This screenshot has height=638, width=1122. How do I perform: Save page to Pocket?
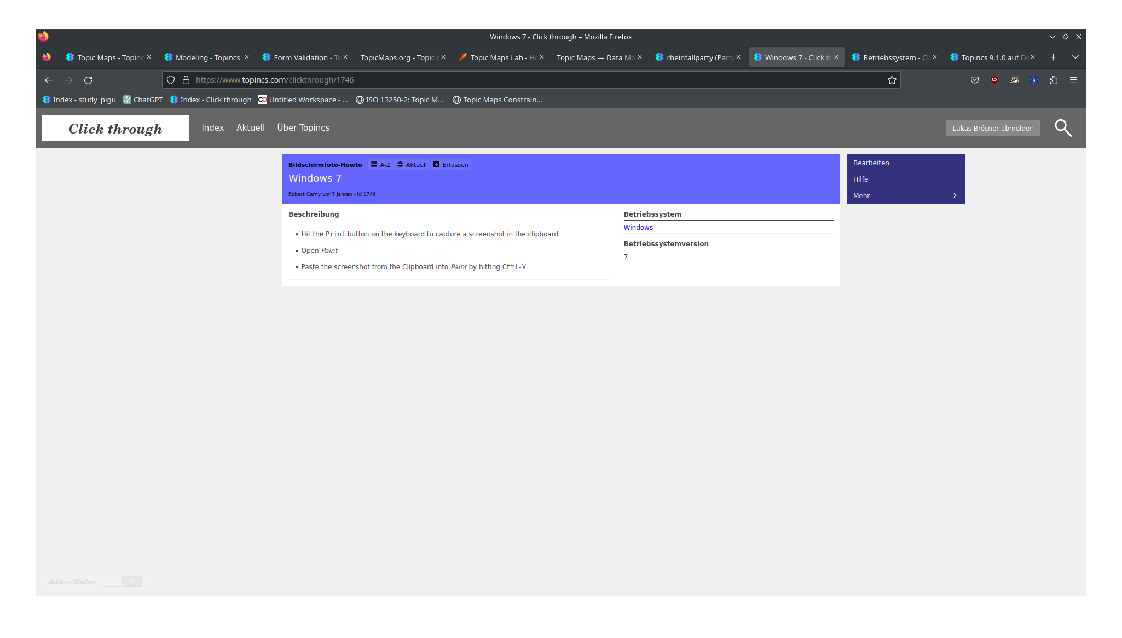pyautogui.click(x=975, y=80)
